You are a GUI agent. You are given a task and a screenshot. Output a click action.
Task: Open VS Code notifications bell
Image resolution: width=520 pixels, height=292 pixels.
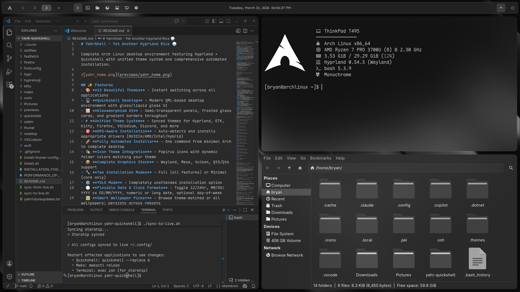pos(253,286)
